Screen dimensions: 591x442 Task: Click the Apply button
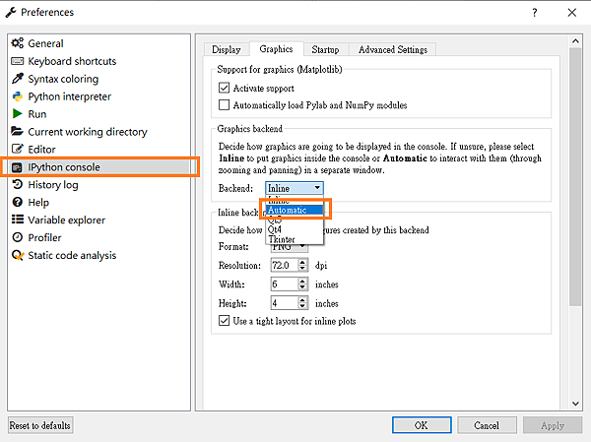(x=553, y=425)
